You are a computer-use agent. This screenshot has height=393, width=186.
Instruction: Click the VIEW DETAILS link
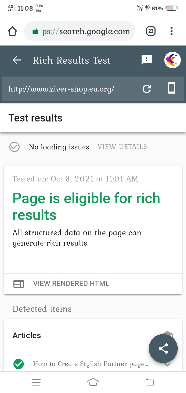tap(122, 147)
